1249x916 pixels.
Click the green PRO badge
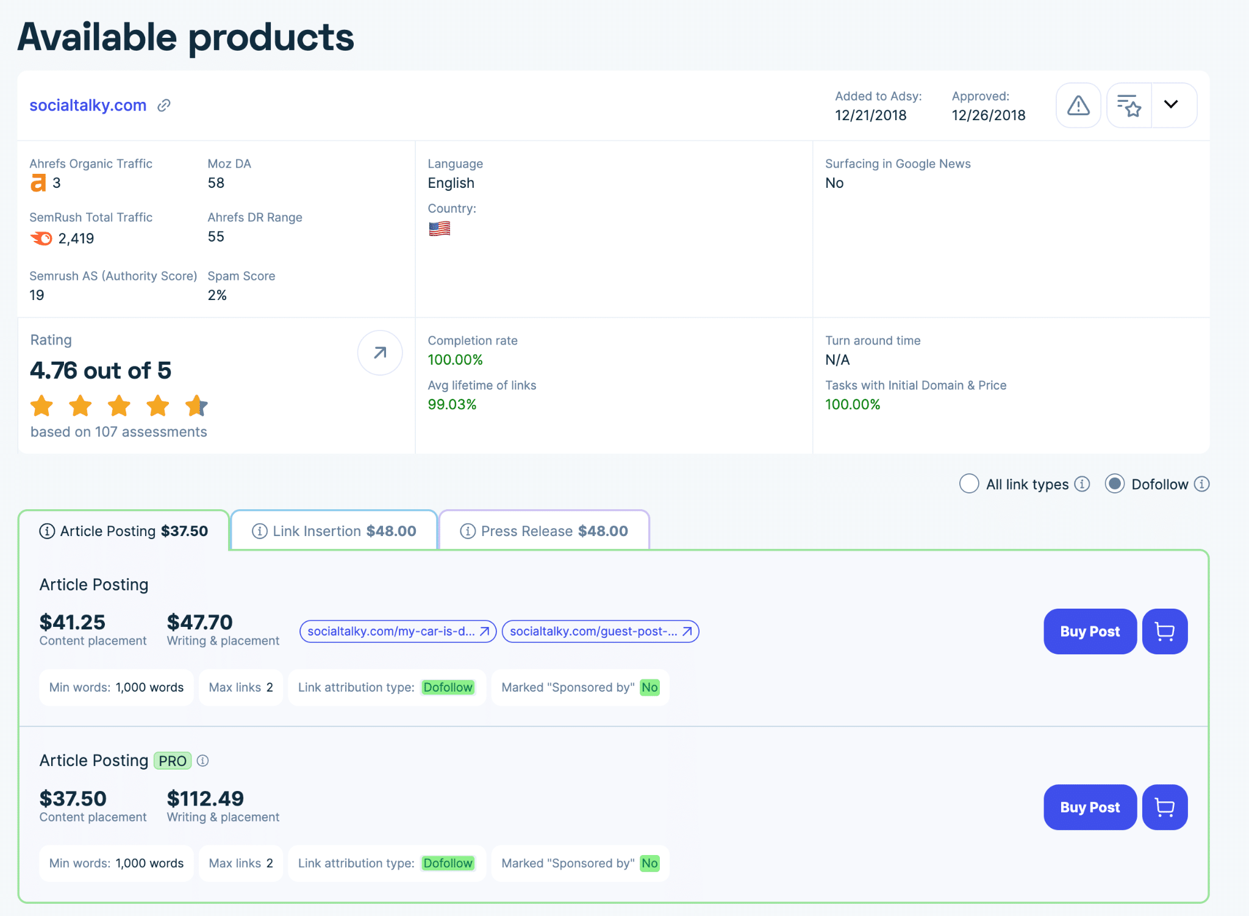[173, 760]
